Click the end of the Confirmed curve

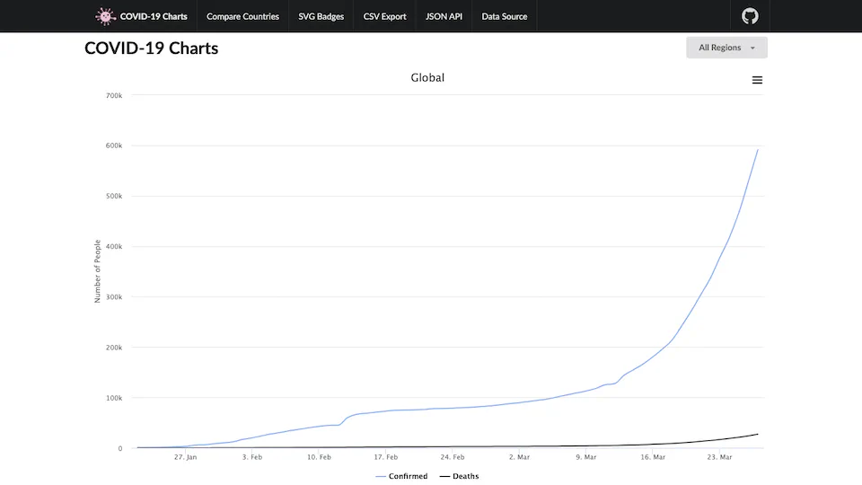[758, 150]
